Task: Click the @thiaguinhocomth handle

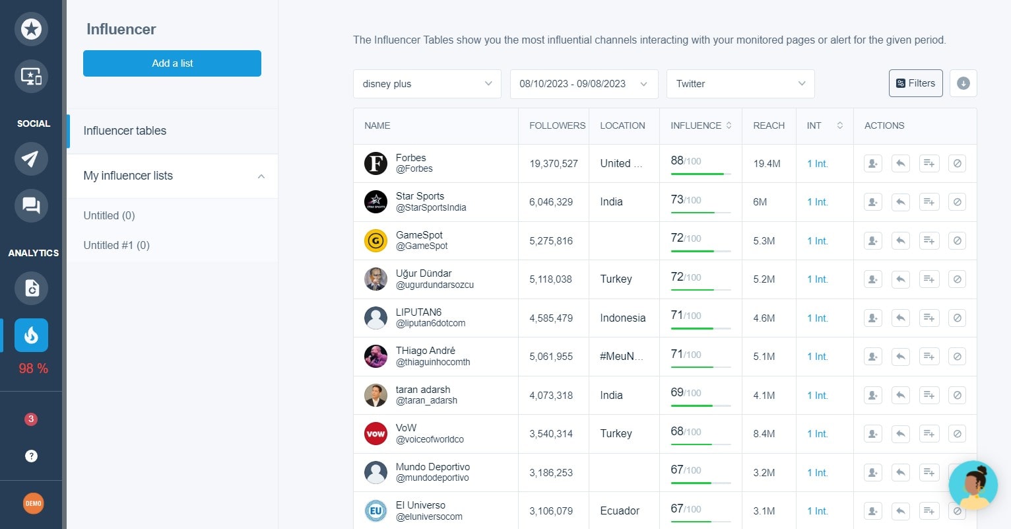Action: point(433,362)
